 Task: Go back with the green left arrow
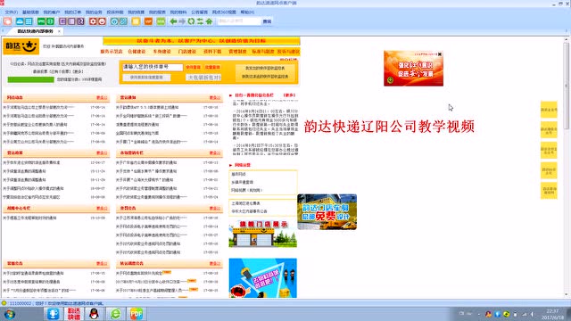point(173,21)
